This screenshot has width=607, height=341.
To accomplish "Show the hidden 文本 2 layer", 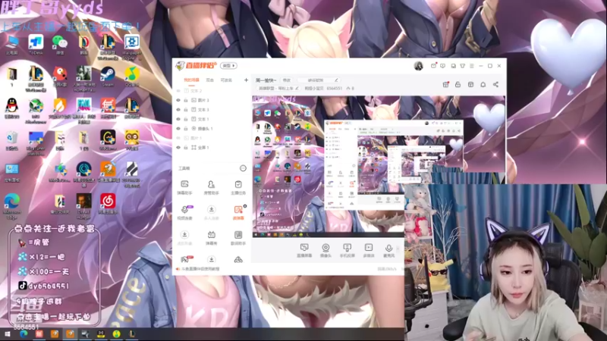I will pos(178,90).
